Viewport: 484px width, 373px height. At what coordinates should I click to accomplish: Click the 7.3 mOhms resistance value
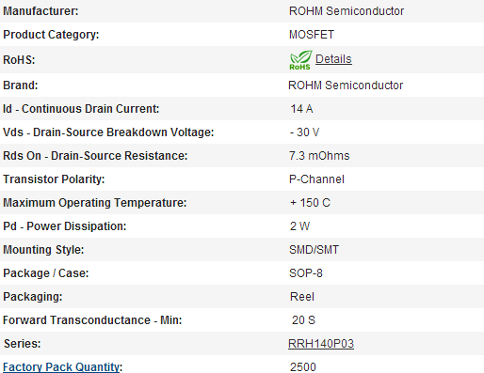tap(319, 156)
